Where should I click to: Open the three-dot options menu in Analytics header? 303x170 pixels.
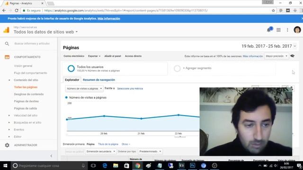(x=287, y=30)
